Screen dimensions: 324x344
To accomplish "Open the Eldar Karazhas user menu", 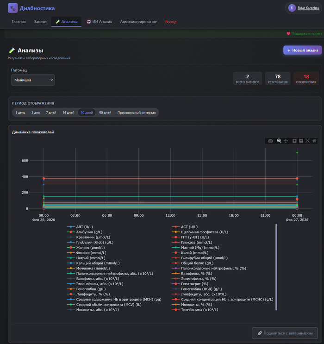I will point(303,8).
